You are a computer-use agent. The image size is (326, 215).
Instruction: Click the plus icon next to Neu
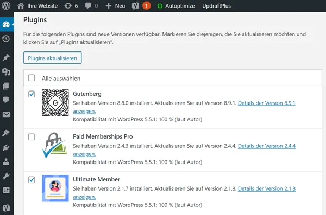point(108,6)
